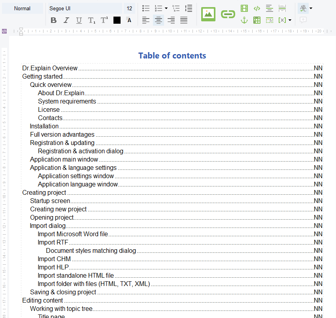Insert a picture using the image icon

208,14
